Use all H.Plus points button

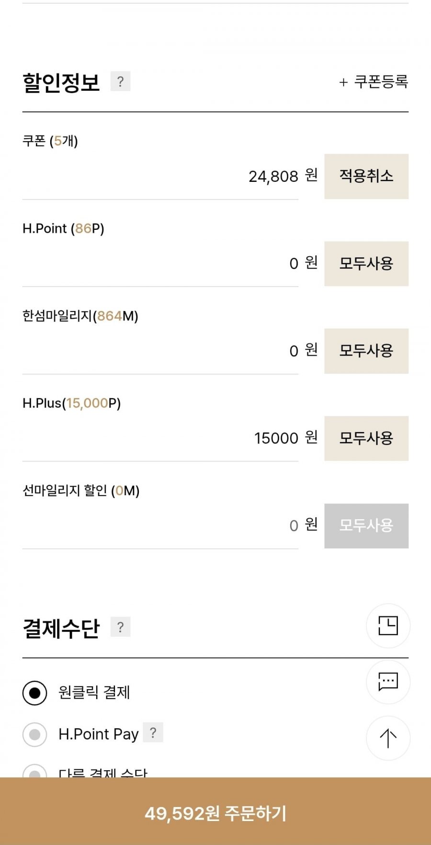[366, 438]
